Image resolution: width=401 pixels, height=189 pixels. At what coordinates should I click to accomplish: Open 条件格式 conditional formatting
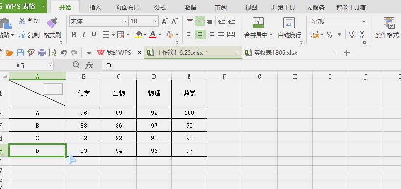click(x=388, y=27)
